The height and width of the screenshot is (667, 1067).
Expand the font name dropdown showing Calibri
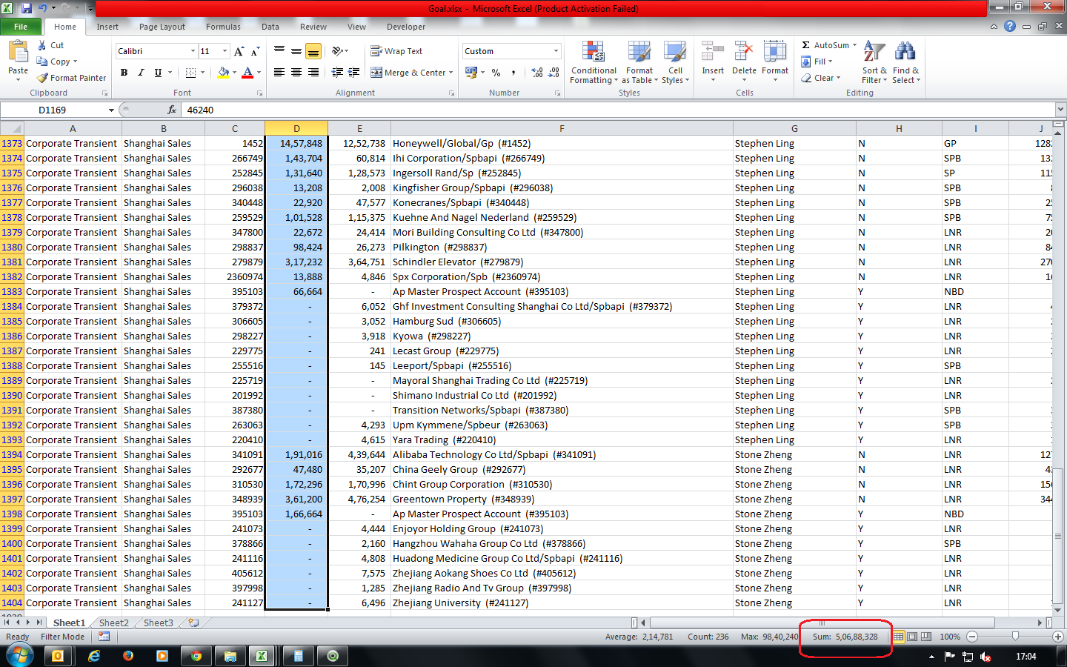(193, 51)
